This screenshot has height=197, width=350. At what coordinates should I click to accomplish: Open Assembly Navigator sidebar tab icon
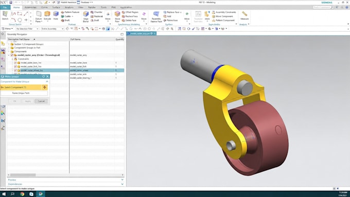coord(3,44)
